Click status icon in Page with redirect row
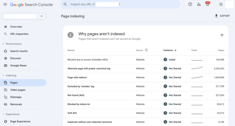The width and height of the screenshot is (235, 126). click(165, 77)
